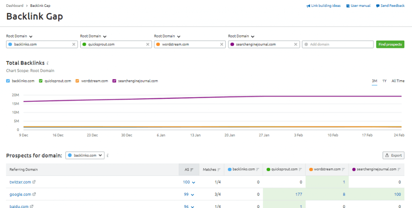412x208 pixels.
Task: Open Root Domain dropdown above searchenginejournal.com field
Action: point(241,36)
